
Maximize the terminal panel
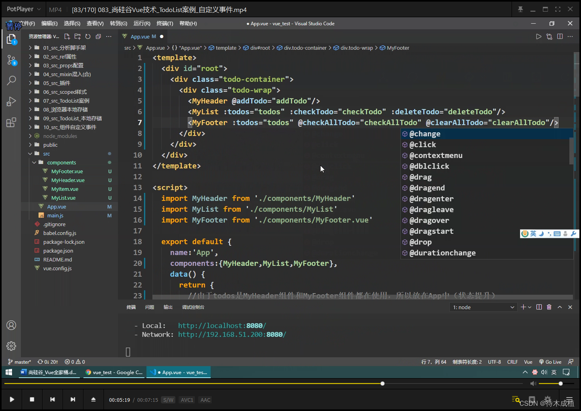560,307
